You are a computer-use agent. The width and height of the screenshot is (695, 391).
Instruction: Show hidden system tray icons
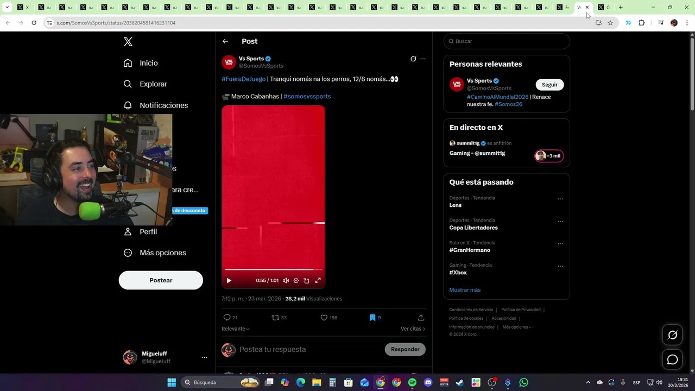pos(587,382)
